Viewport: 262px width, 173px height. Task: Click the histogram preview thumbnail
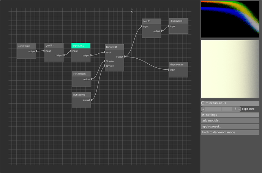pos(231,19)
